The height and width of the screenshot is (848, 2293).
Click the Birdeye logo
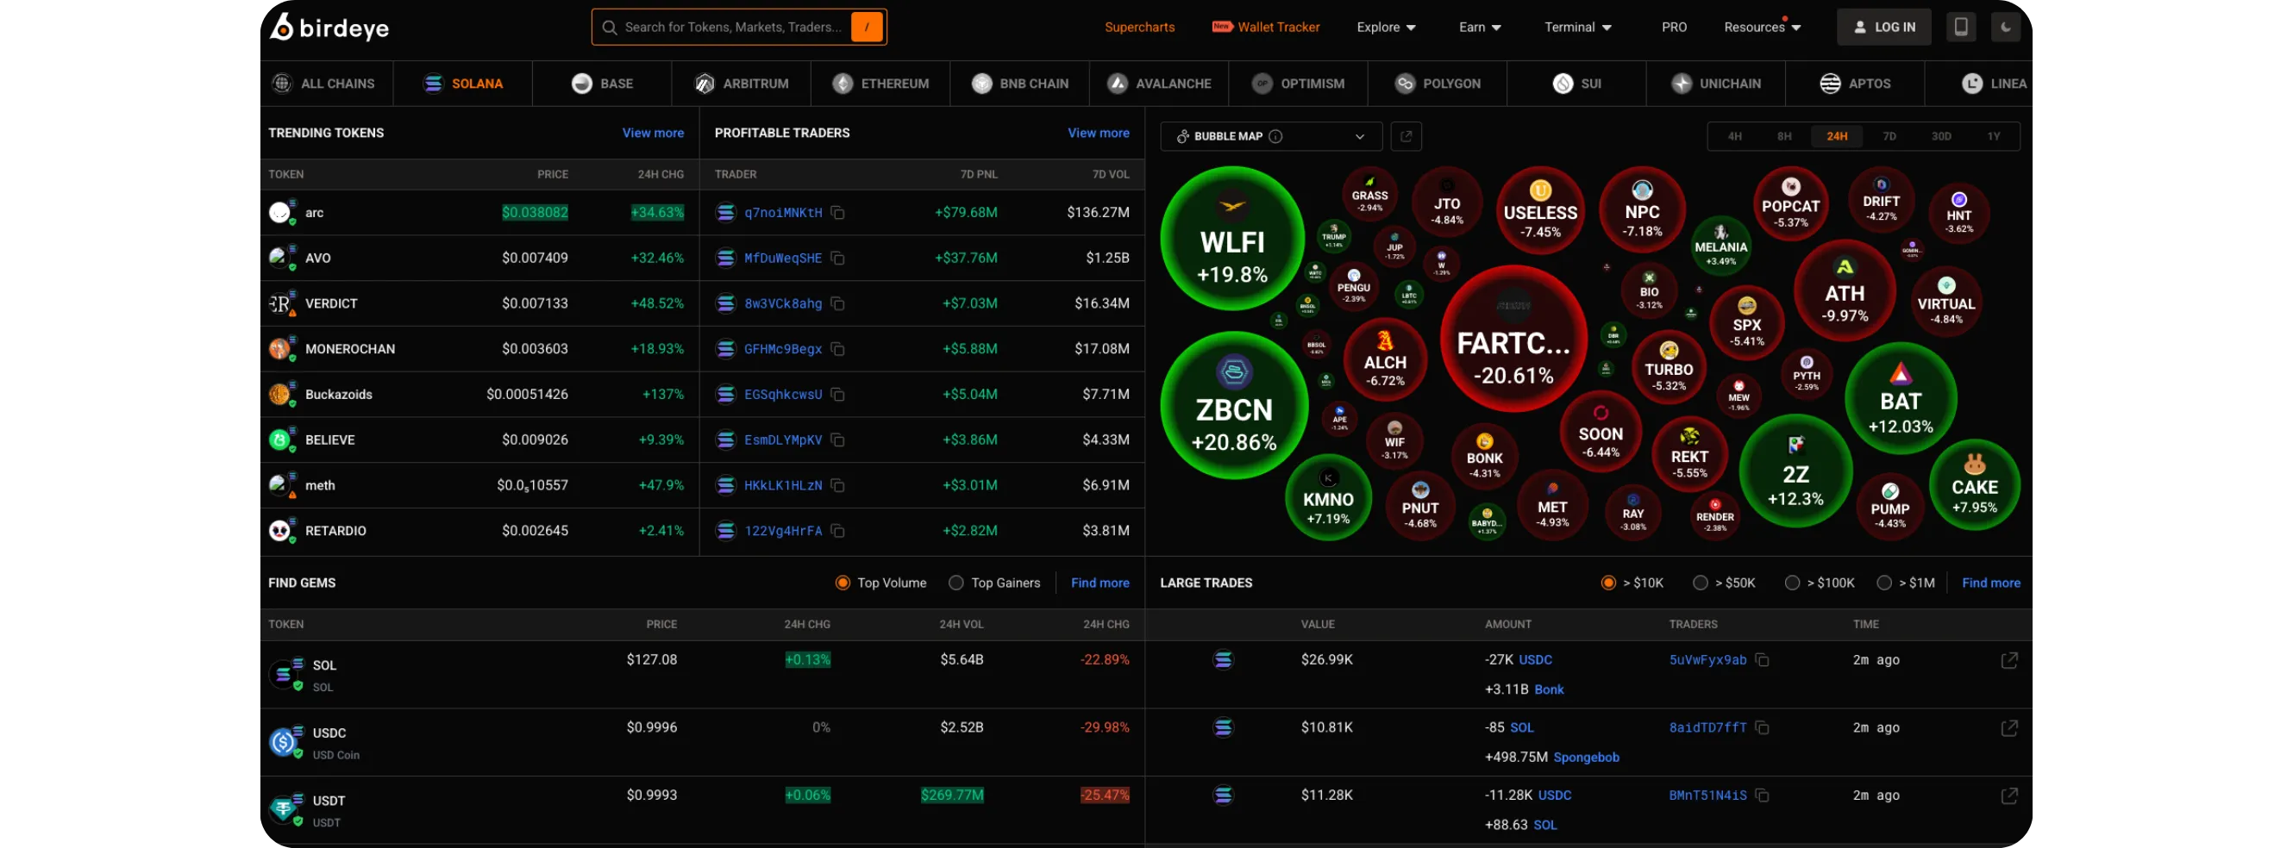pos(329,28)
